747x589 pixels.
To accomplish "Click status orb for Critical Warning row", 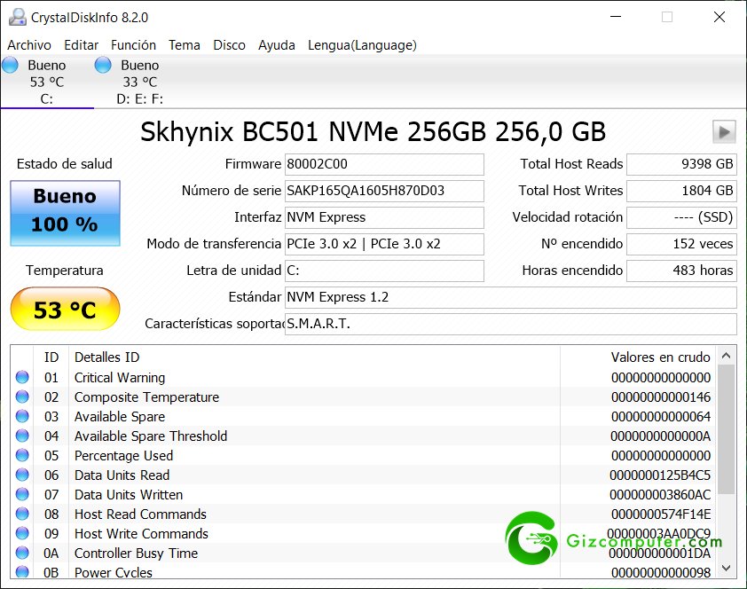I will (x=22, y=377).
